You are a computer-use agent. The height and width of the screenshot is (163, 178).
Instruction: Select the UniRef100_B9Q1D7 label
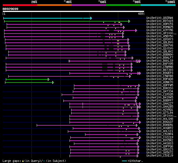tap(160, 122)
